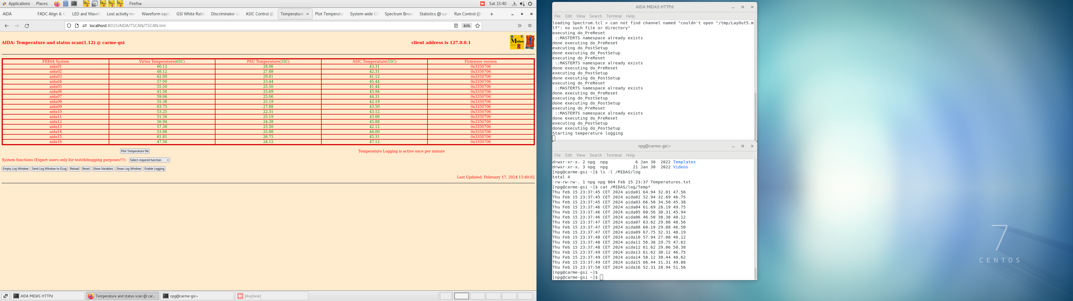Open the Firefox application menu
The height and width of the screenshot is (301, 1073).
[530, 25]
